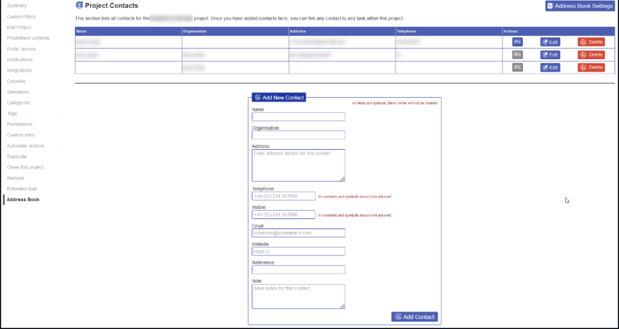Click the Telephone input field
Screen dimensions: 619x329
tap(284, 196)
